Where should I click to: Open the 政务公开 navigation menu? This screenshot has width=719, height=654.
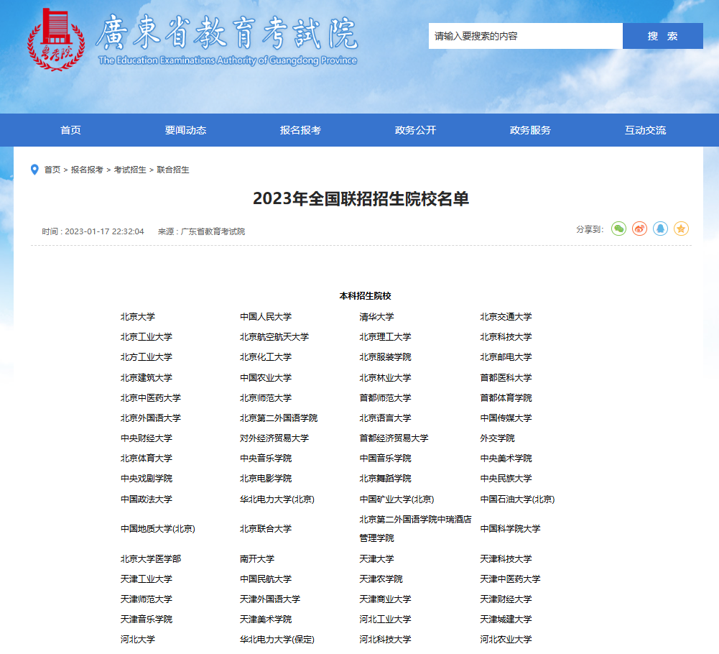point(415,130)
